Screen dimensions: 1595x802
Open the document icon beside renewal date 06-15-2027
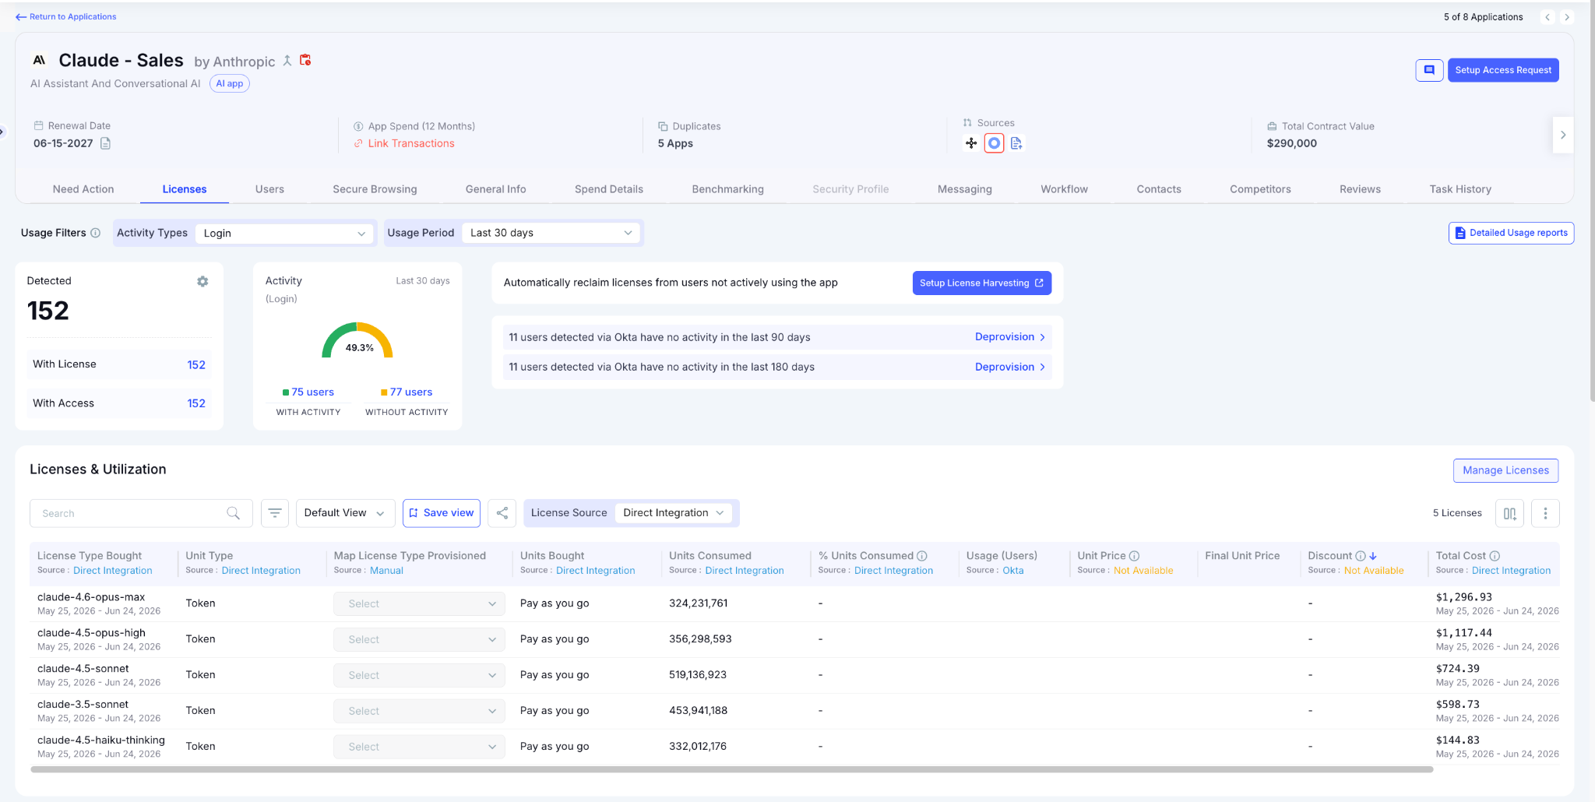[105, 143]
